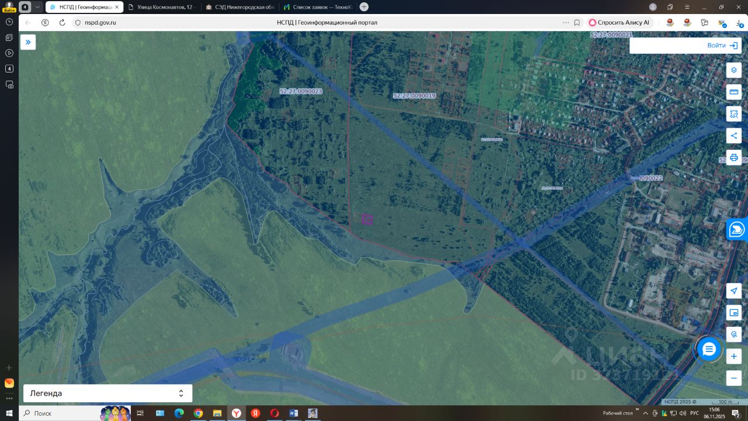Zoom in on the map
Image resolution: width=748 pixels, height=421 pixels.
click(734, 356)
